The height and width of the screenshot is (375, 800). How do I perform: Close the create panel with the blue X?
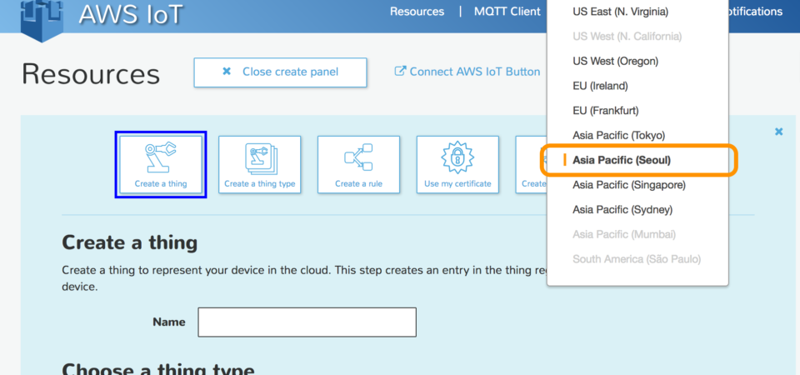point(778,132)
